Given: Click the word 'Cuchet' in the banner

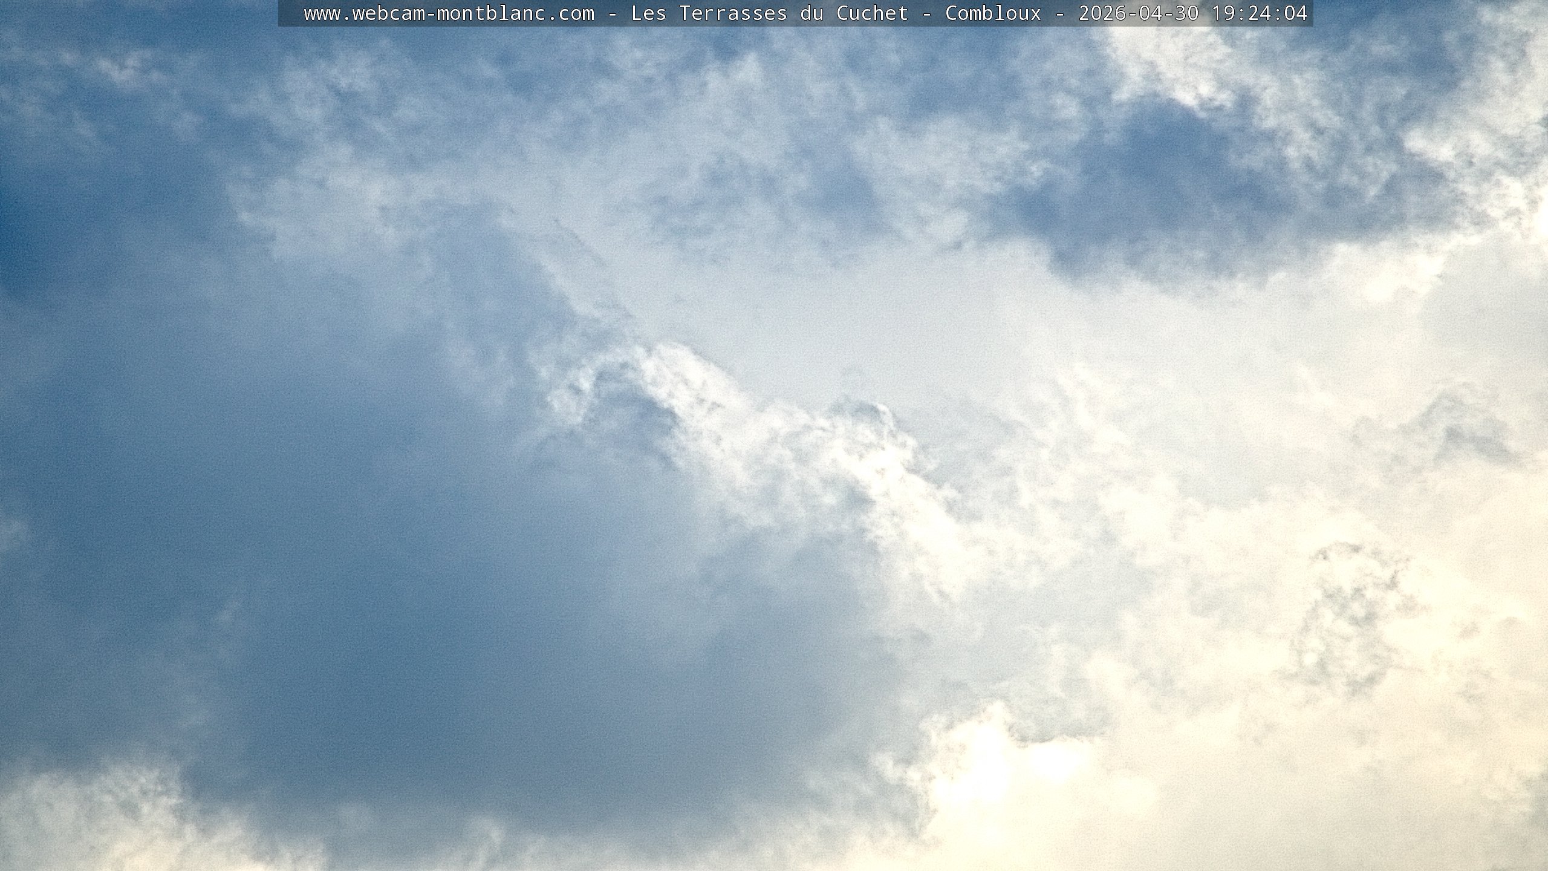Looking at the screenshot, I should pos(872,13).
